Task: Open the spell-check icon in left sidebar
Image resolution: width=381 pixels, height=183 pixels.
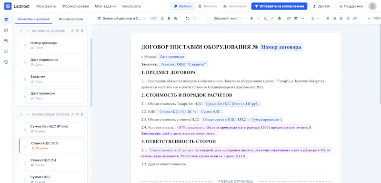Action: [x=6, y=41]
